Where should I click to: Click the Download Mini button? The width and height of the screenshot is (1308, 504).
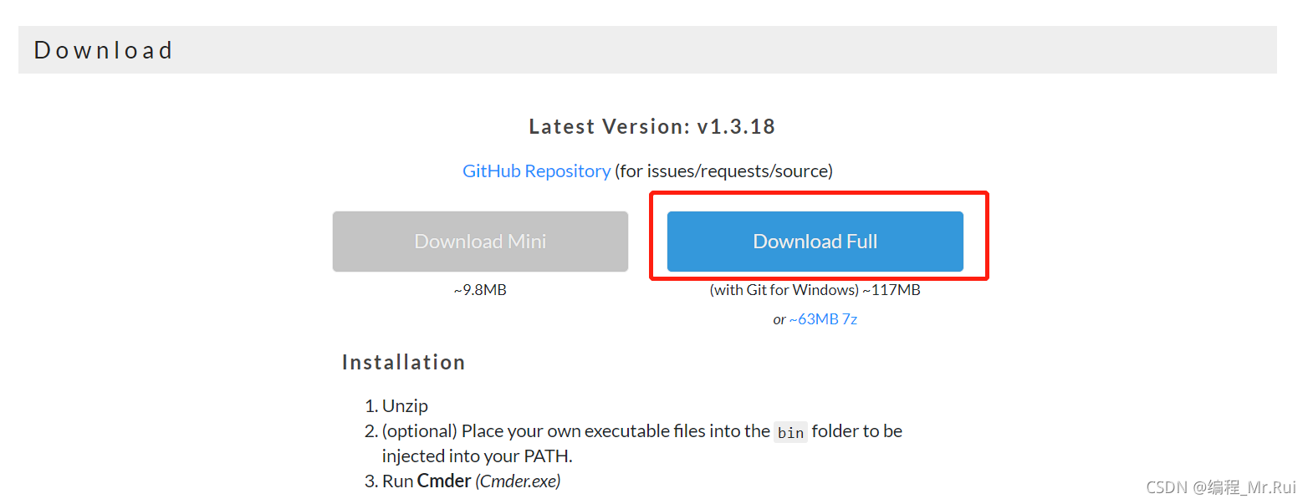click(480, 242)
